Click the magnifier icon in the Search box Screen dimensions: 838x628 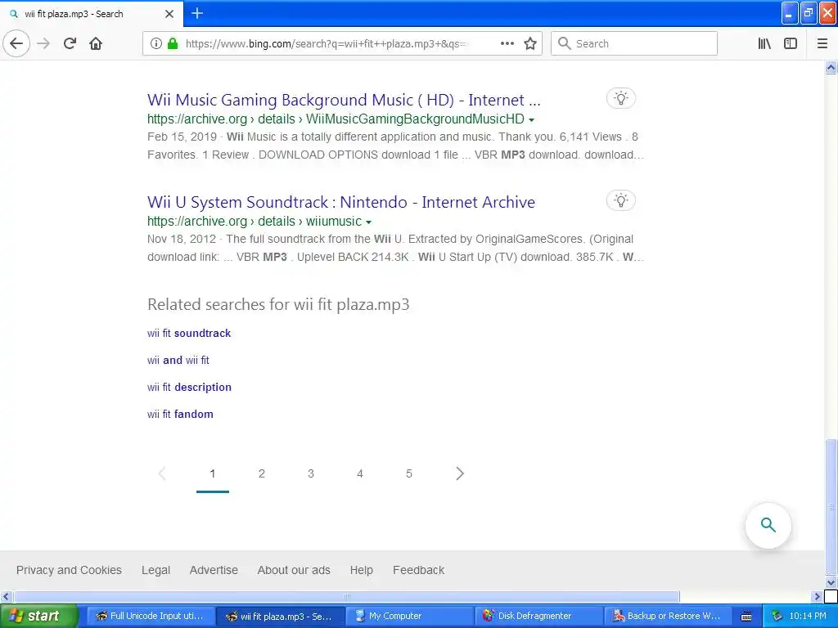pos(565,43)
